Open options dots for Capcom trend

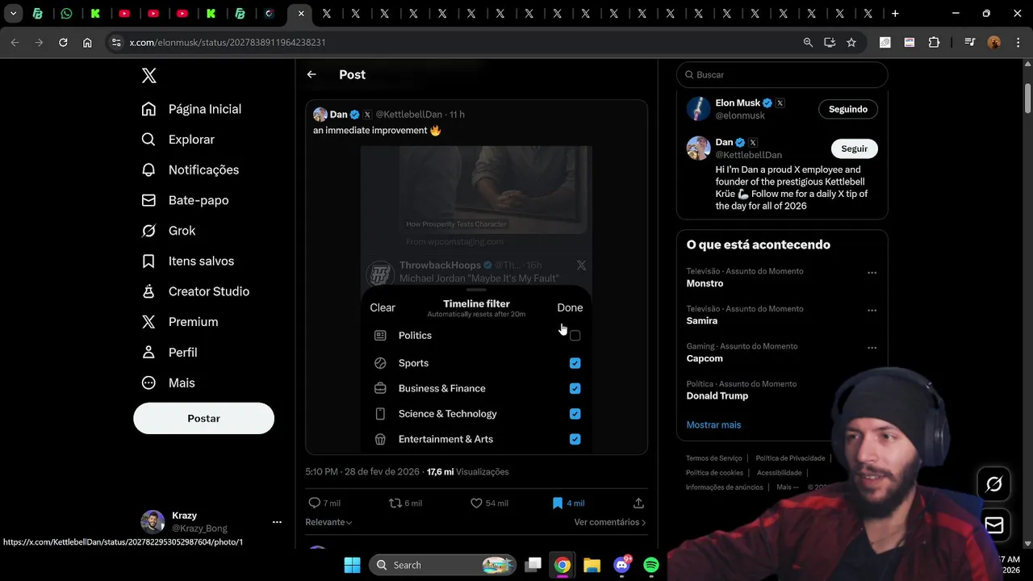click(x=872, y=348)
